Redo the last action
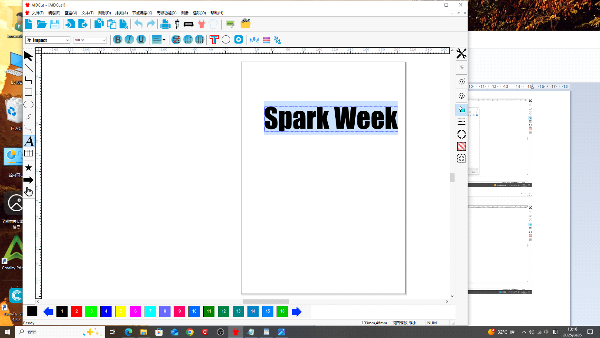 pyautogui.click(x=151, y=24)
